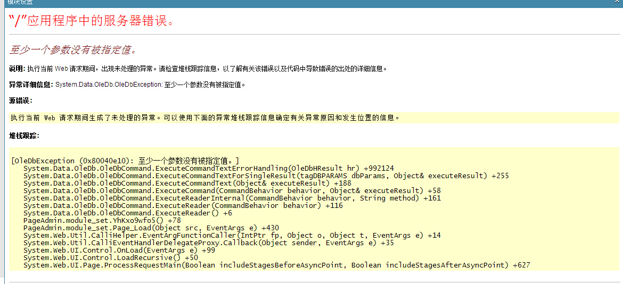Click the 异常详细信息 label
Image resolution: width=623 pixels, height=284 pixels.
point(31,85)
